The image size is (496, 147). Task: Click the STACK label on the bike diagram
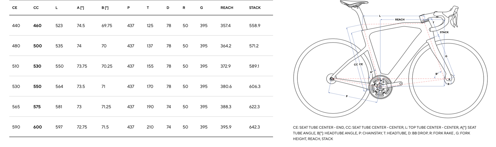pos(444,32)
